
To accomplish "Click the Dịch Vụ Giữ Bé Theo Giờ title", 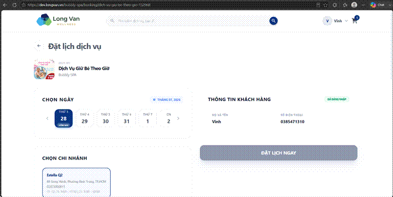I will click(84, 68).
